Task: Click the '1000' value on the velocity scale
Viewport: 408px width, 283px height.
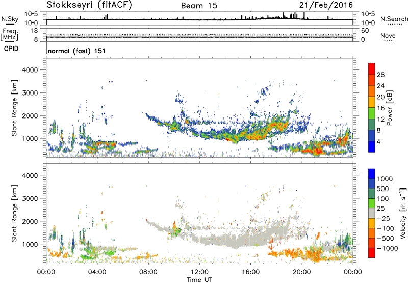Action: pos(385,179)
